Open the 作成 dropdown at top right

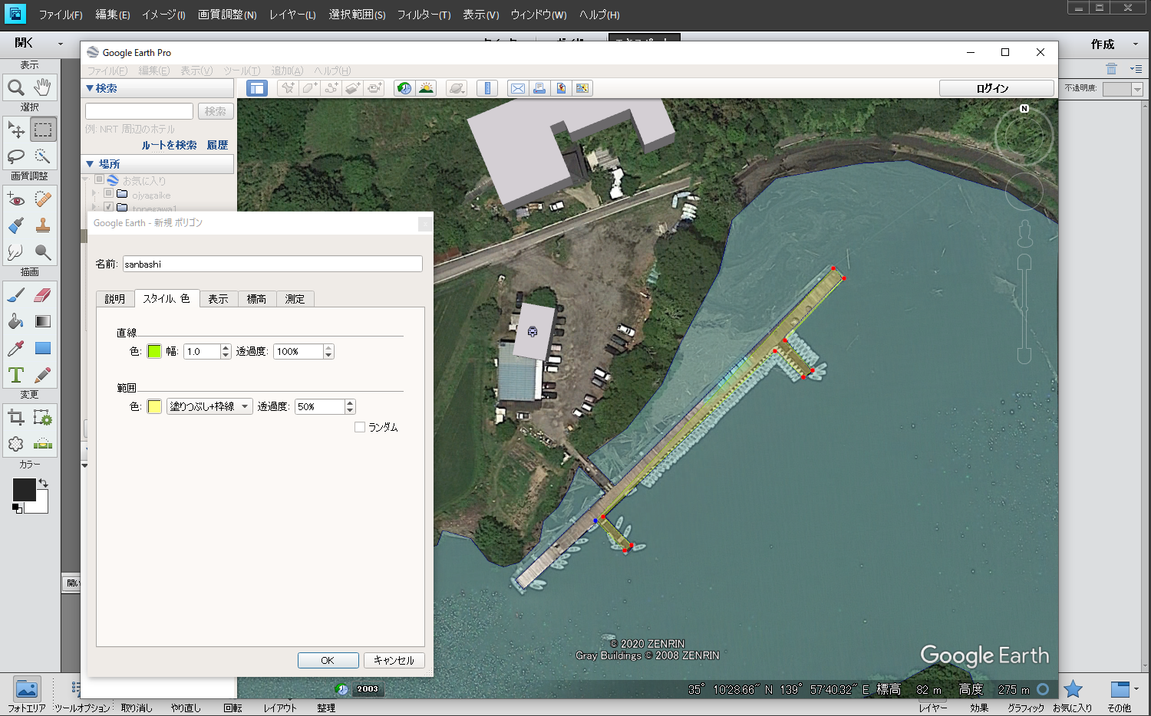pyautogui.click(x=1136, y=44)
